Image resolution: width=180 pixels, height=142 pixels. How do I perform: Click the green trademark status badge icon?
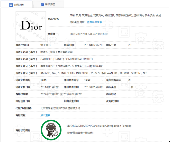click(51, 130)
